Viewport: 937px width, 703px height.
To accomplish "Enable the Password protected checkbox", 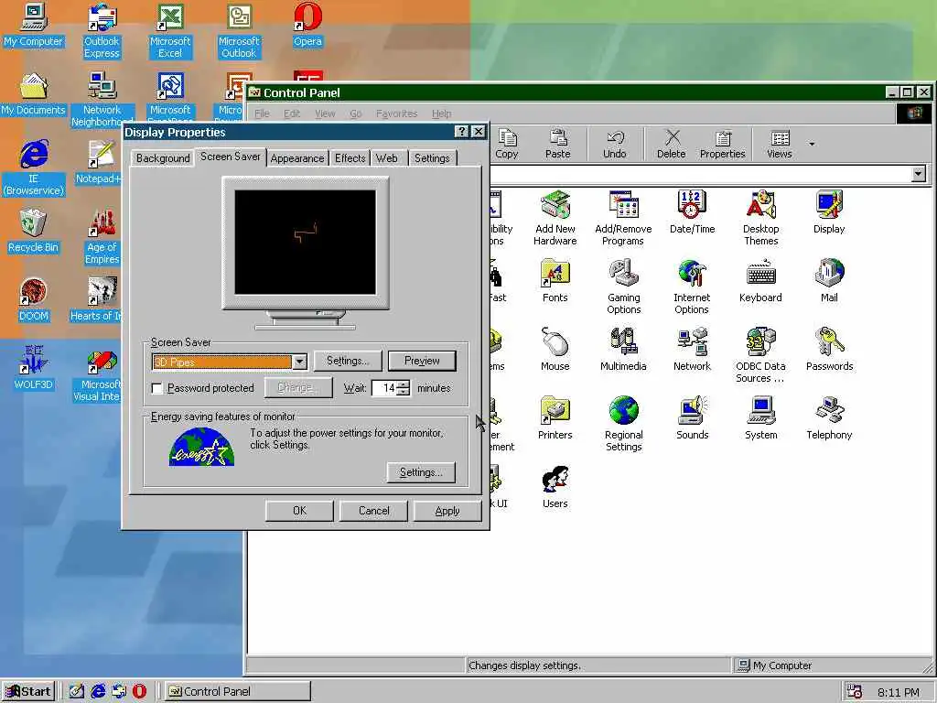I will tap(156, 388).
